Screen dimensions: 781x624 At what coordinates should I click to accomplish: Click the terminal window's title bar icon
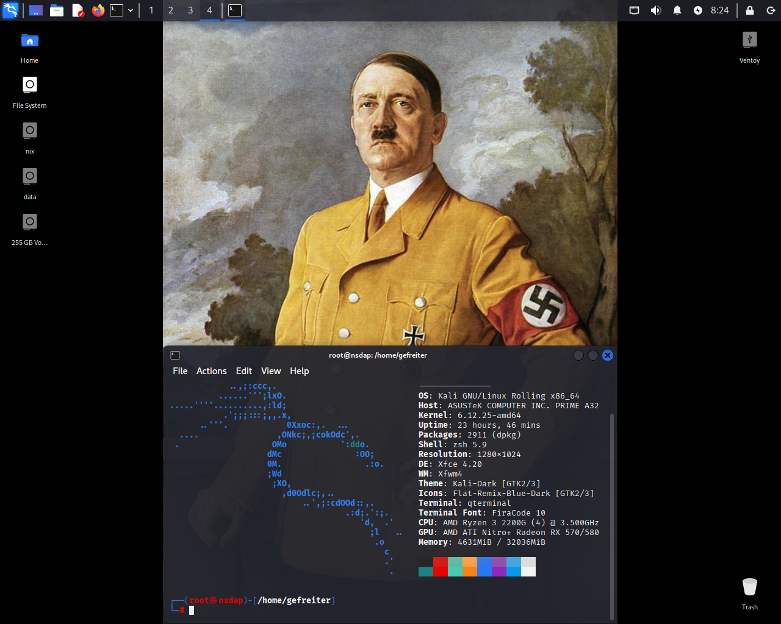pos(175,355)
